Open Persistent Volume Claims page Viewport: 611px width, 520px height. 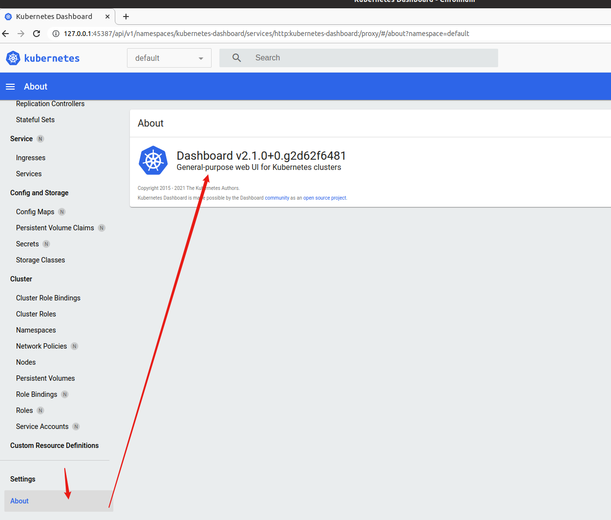(x=55, y=228)
